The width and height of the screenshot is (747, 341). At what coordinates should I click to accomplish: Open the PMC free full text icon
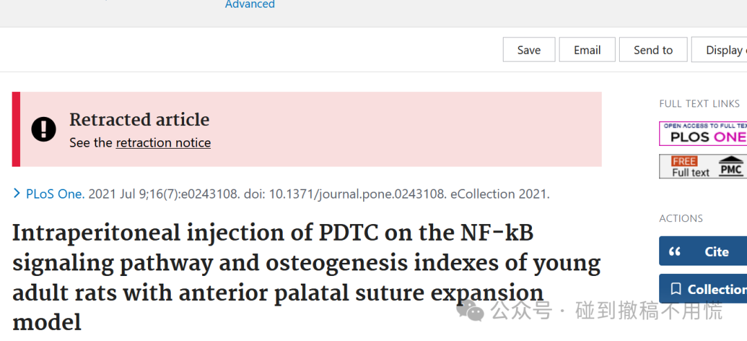pyautogui.click(x=703, y=166)
